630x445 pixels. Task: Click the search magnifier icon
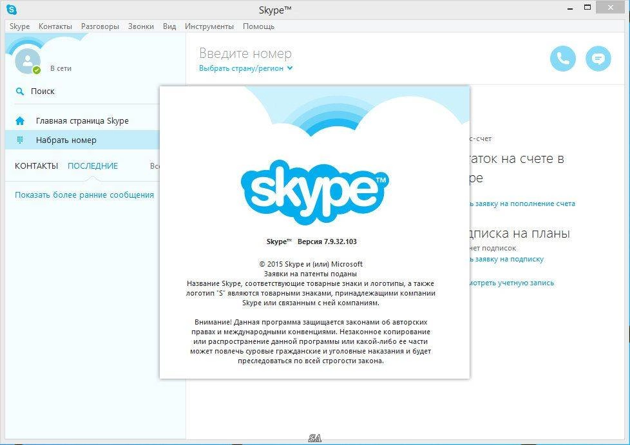(19, 91)
